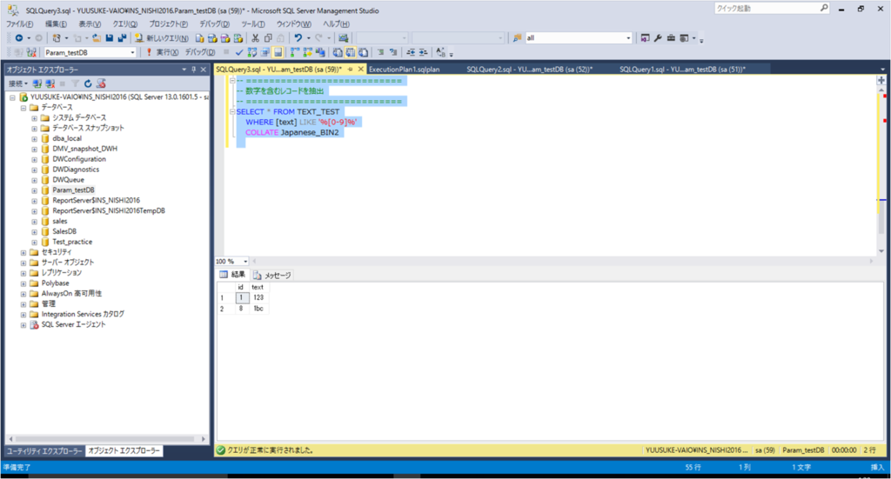Image resolution: width=891 pixels, height=479 pixels.
Task: Open the Find in Files folder icon
Action: coord(517,38)
